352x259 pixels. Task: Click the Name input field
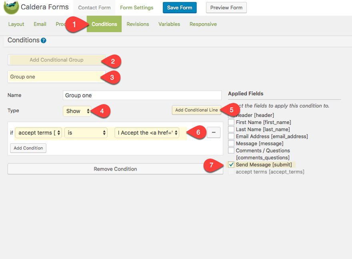click(142, 95)
